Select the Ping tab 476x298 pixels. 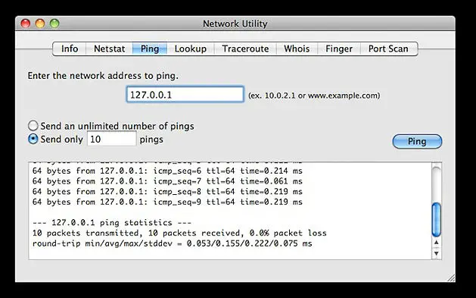[x=150, y=49]
